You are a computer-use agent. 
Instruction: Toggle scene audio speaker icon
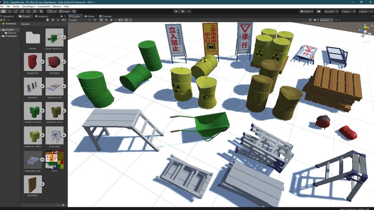106,20
